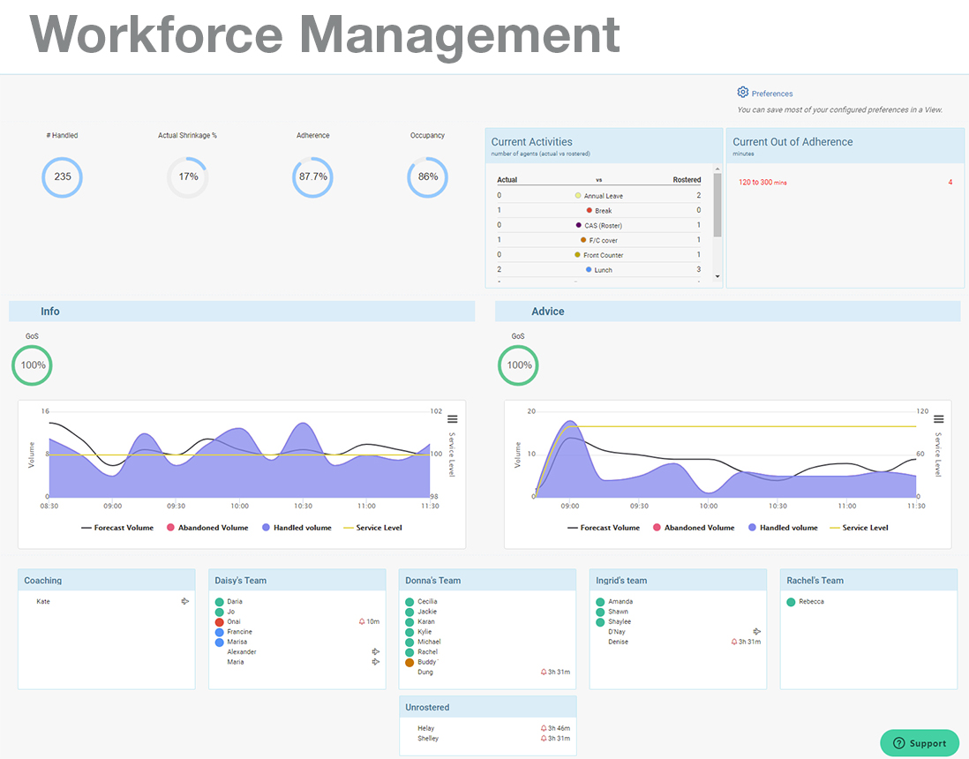This screenshot has width=969, height=759.
Task: Open the 120 to 300 mins link
Action: [762, 182]
